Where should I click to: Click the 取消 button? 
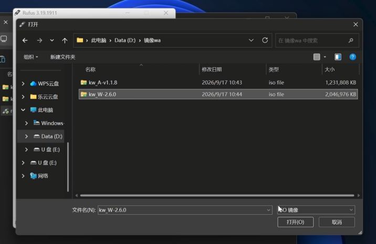pos(337,222)
